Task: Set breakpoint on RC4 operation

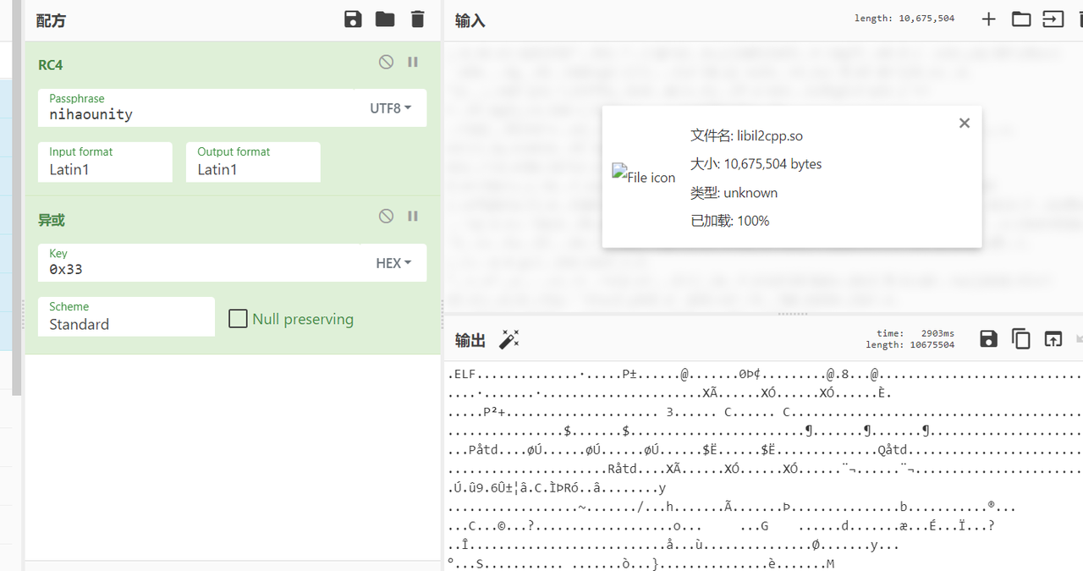Action: (413, 62)
